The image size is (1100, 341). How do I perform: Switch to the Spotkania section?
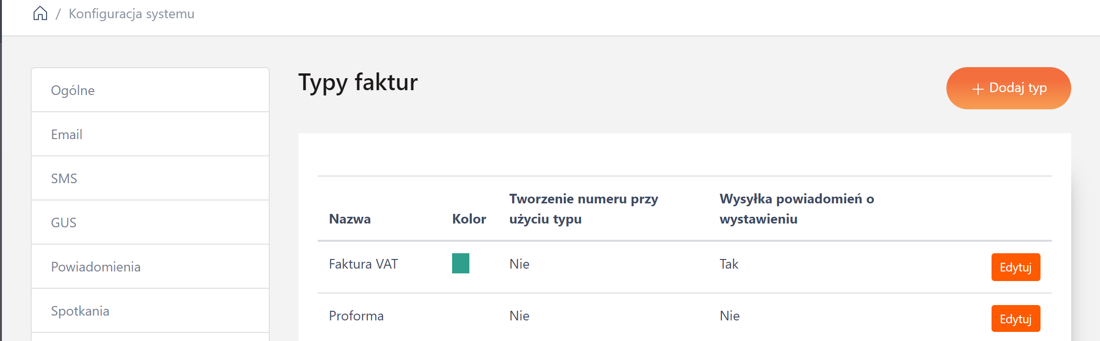click(150, 311)
